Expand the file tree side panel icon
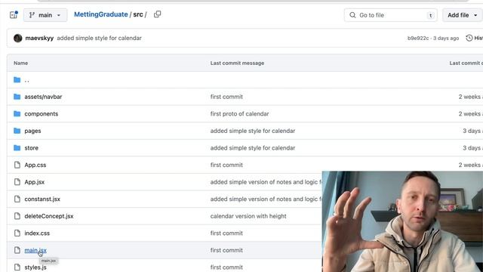 pos(14,15)
